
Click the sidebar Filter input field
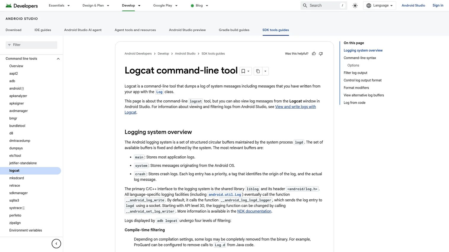[31, 45]
